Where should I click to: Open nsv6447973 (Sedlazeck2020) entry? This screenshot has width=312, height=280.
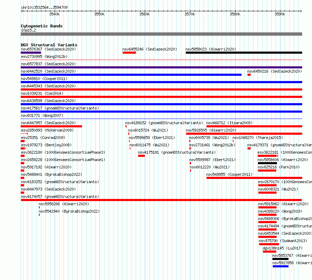click(x=48, y=189)
